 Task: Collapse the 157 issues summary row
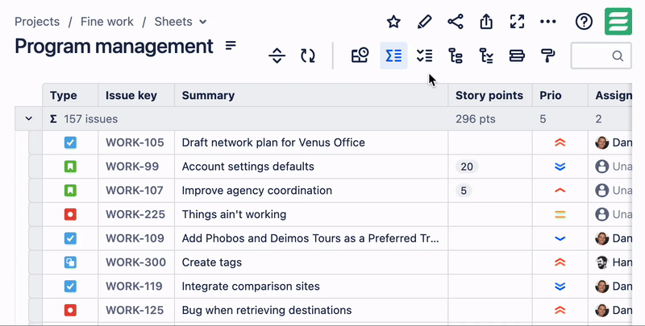click(28, 118)
